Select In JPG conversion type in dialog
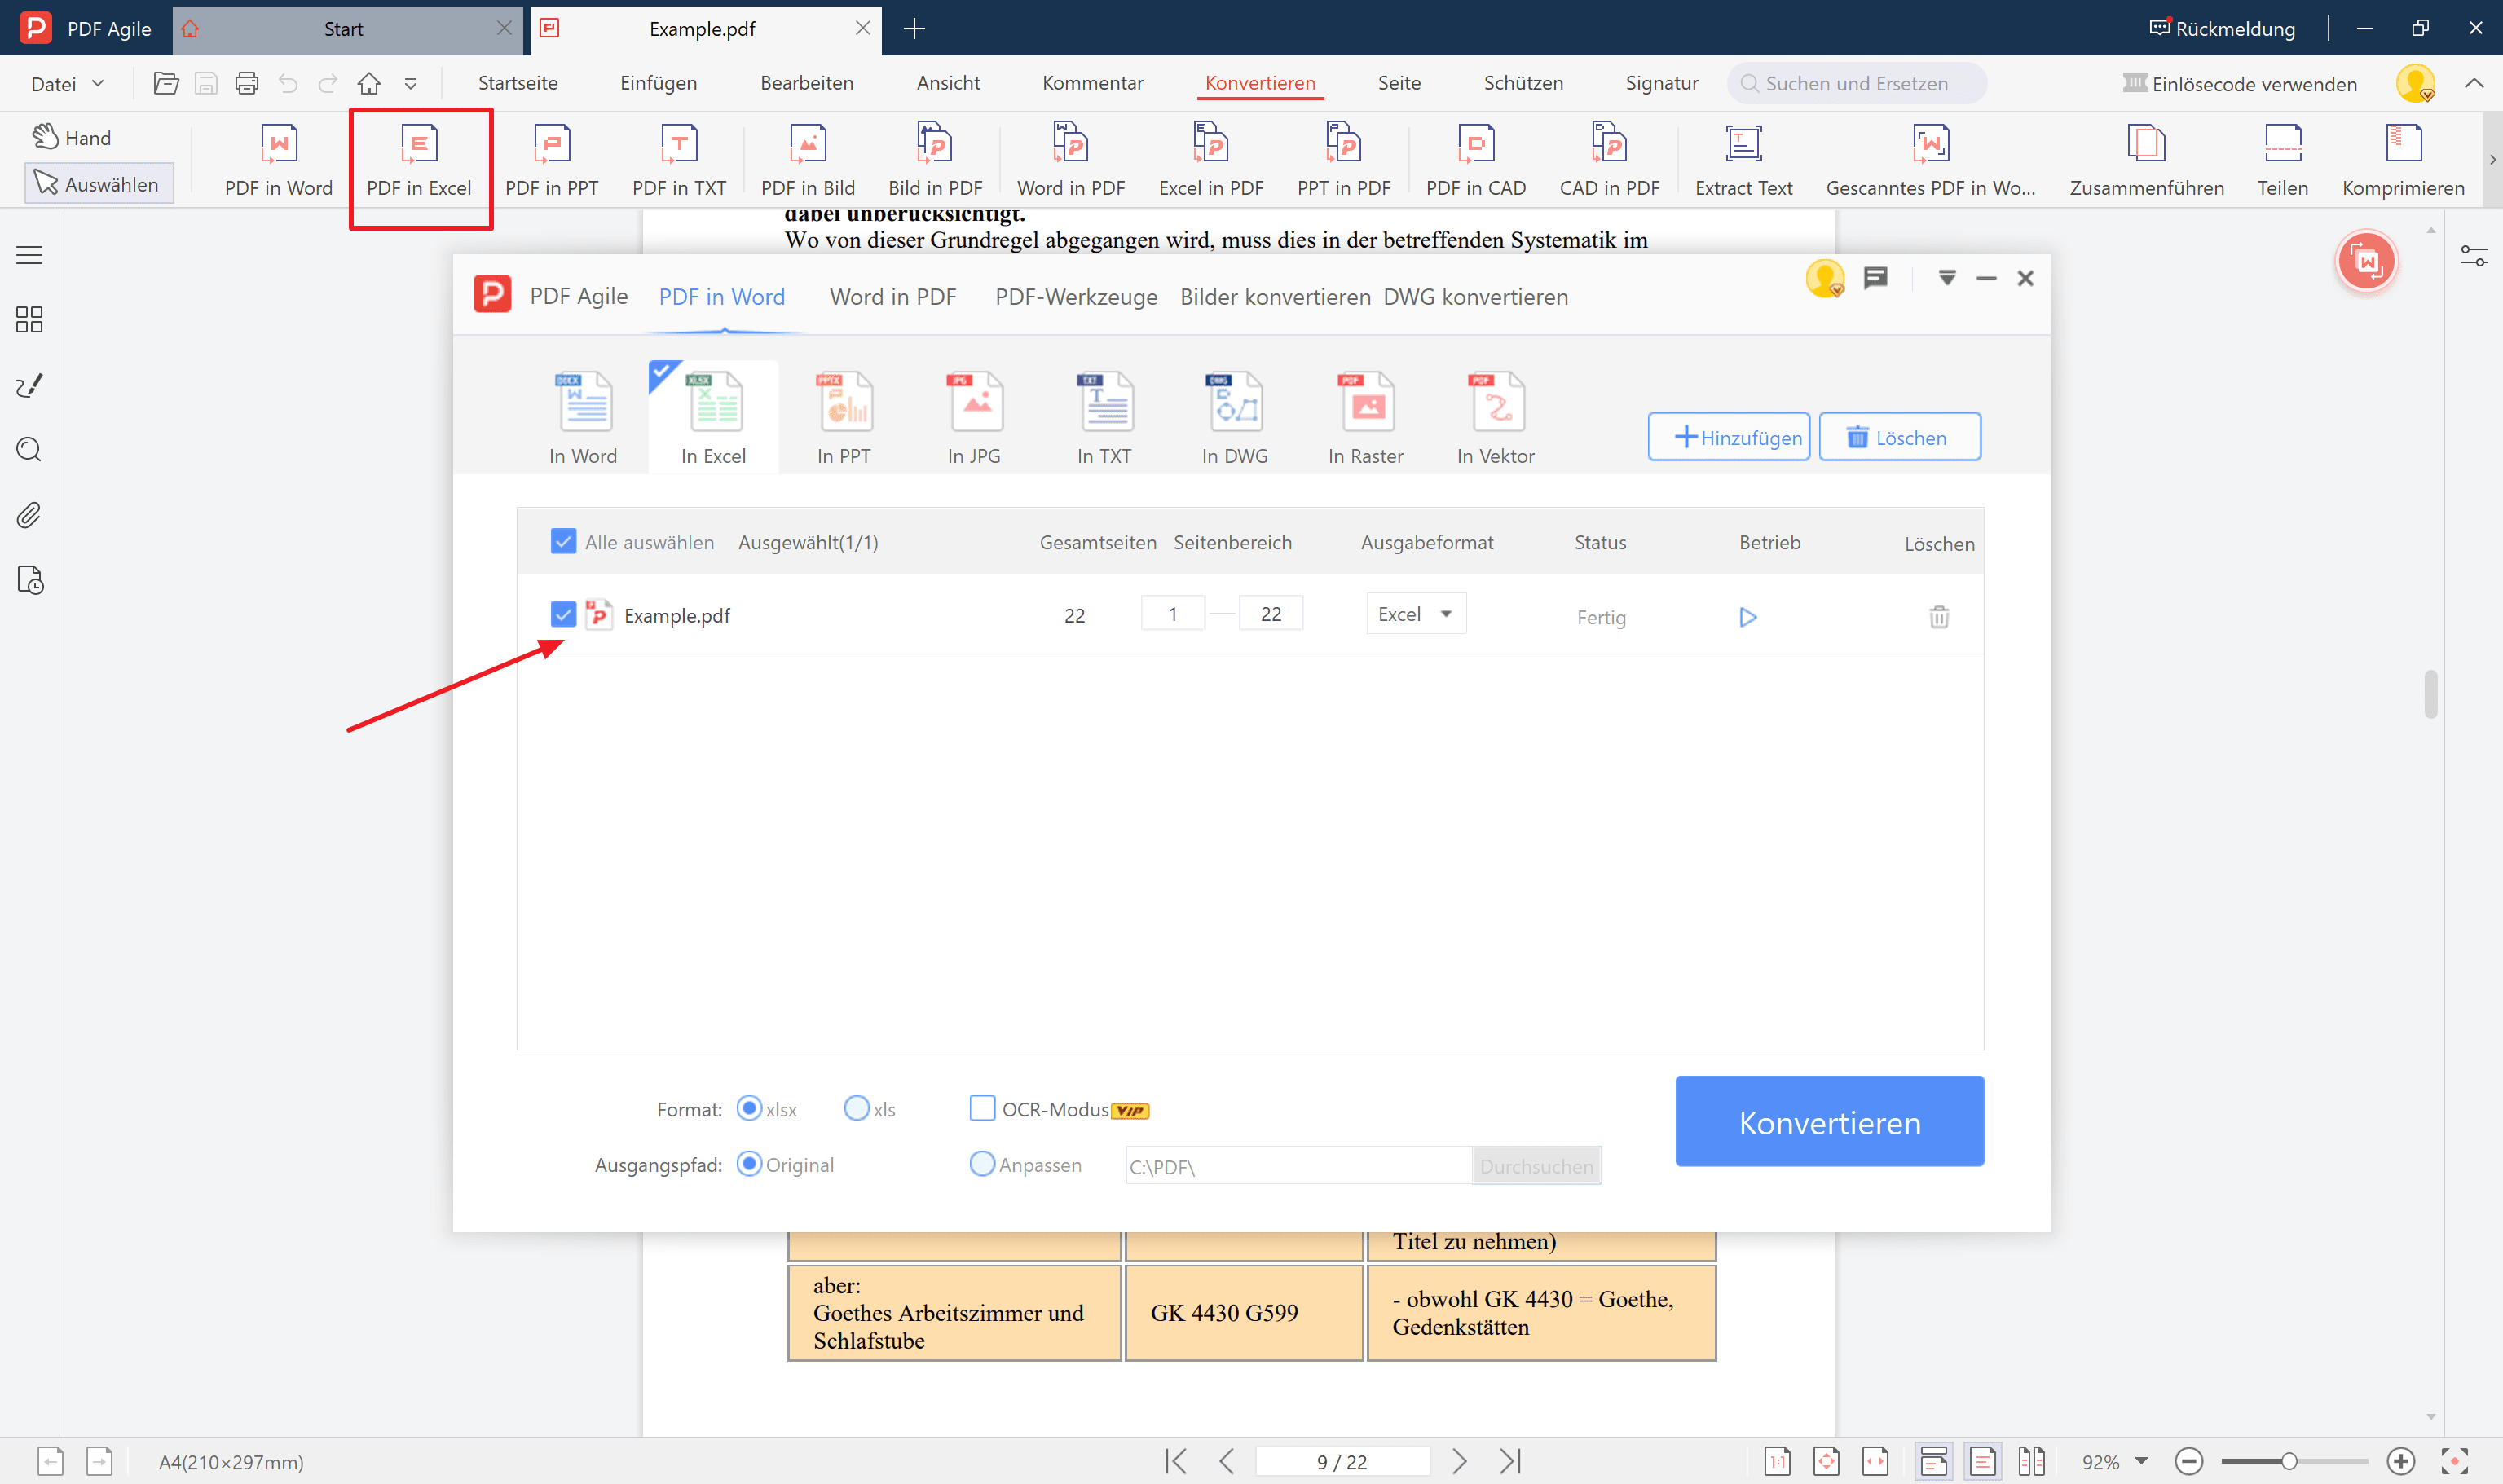 974,417
